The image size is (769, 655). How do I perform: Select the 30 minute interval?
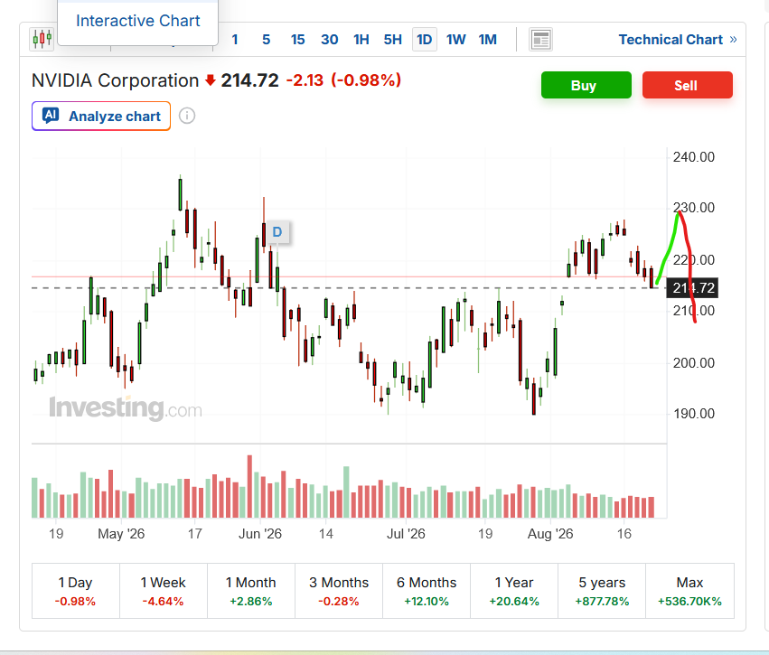(330, 39)
